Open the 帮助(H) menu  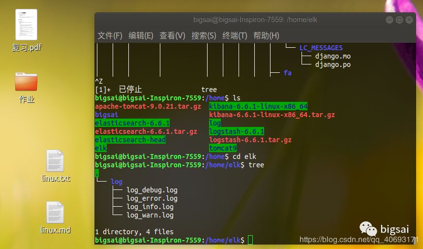coord(266,35)
